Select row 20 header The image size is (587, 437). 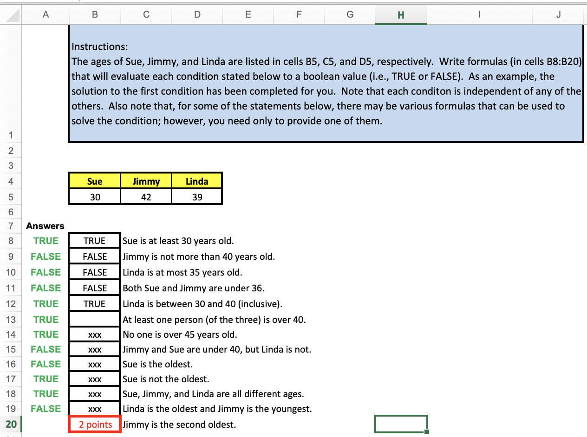click(x=10, y=424)
